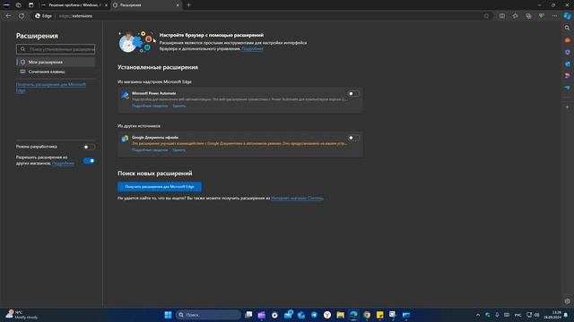The width and height of the screenshot is (574, 322).
Task: Open the weather widget on taskbar
Action: tap(22, 315)
